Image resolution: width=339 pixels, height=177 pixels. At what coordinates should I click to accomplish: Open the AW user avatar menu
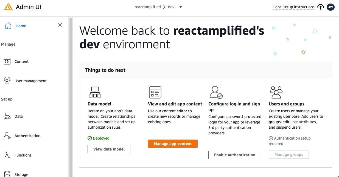(x=330, y=7)
